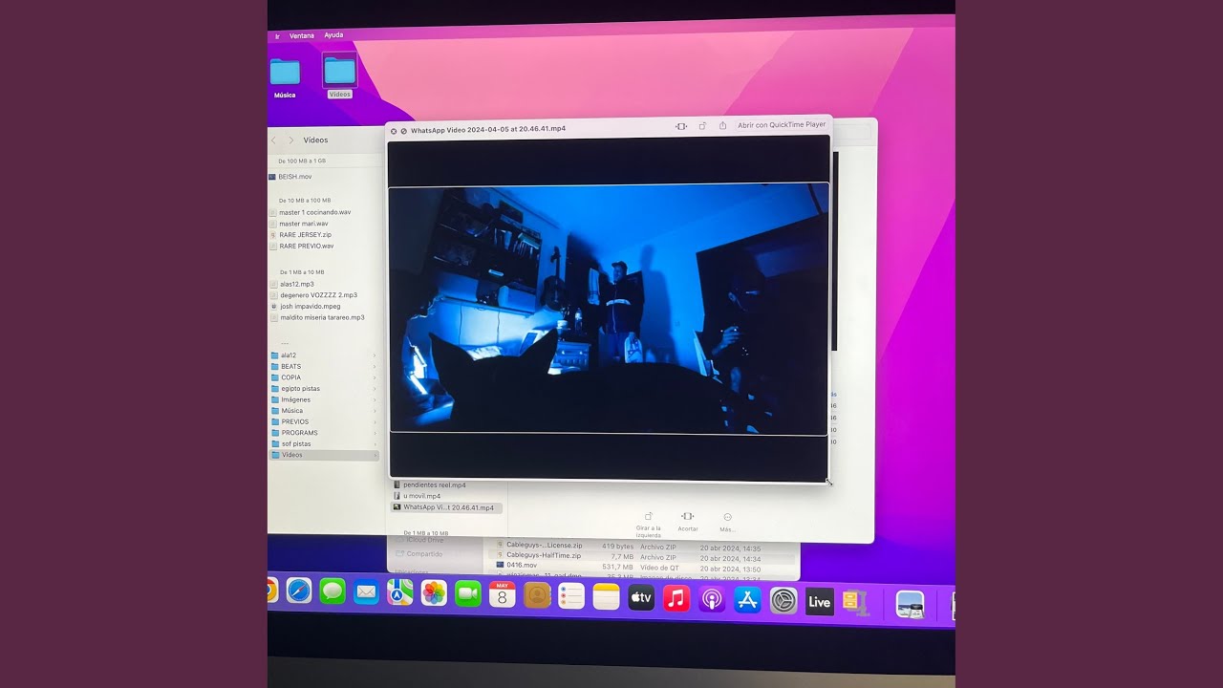Open FaceTime from the Dock
Viewport: 1223px width, 688px height.
coord(468,594)
